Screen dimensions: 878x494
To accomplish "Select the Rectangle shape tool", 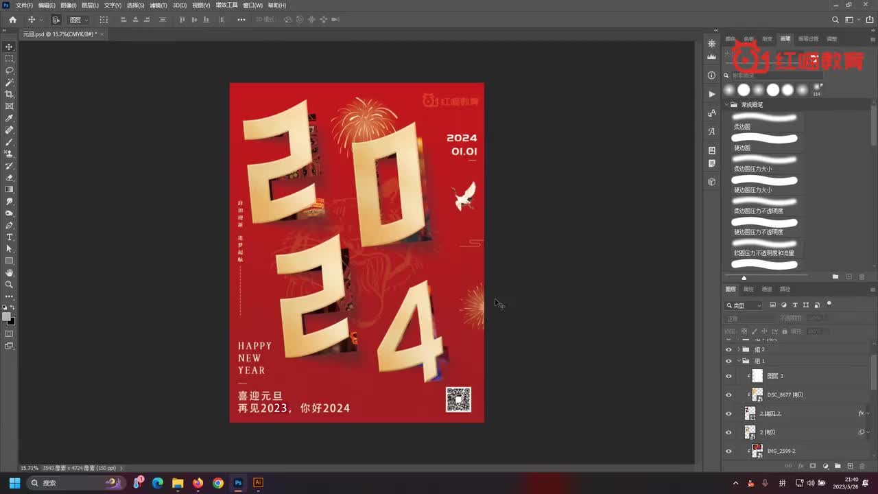I will point(10,261).
